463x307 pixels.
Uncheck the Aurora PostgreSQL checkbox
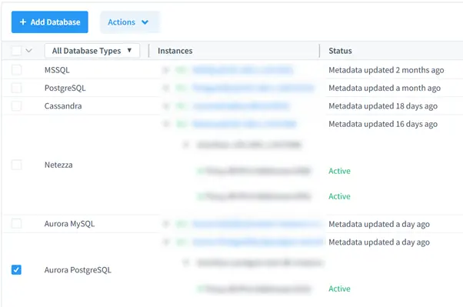point(17,270)
